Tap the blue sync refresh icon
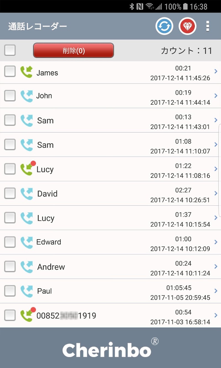Viewport: 221px width, 368px height. point(164,26)
